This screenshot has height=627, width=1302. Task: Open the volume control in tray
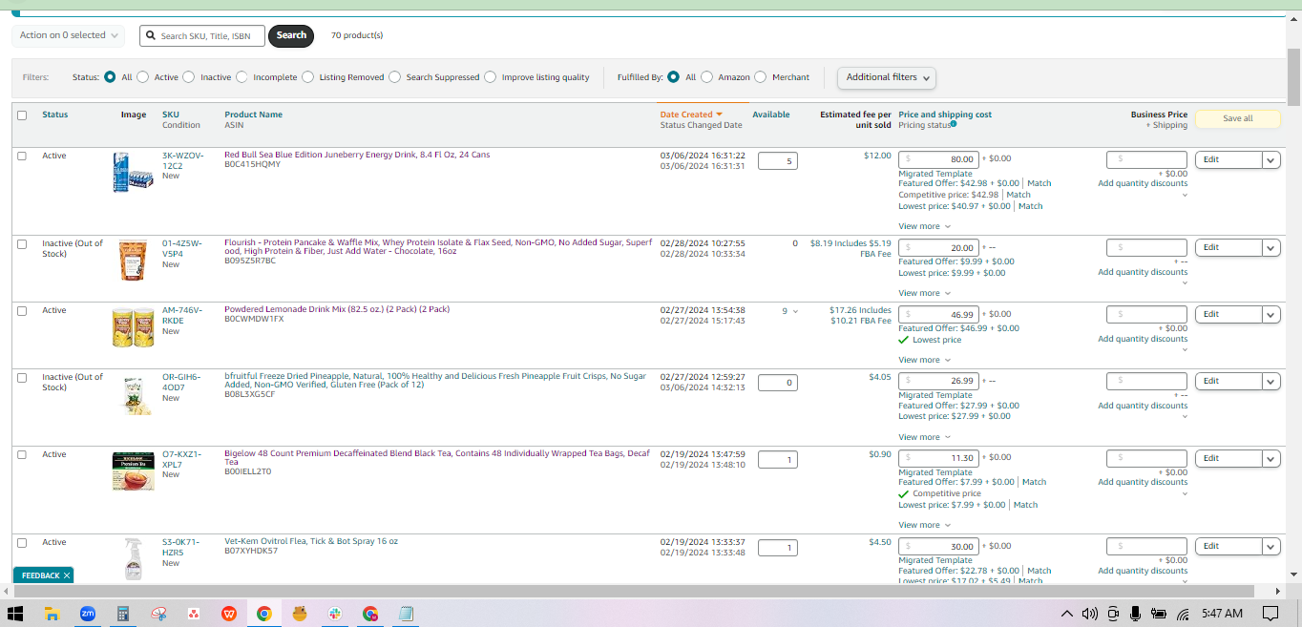pos(1090,614)
